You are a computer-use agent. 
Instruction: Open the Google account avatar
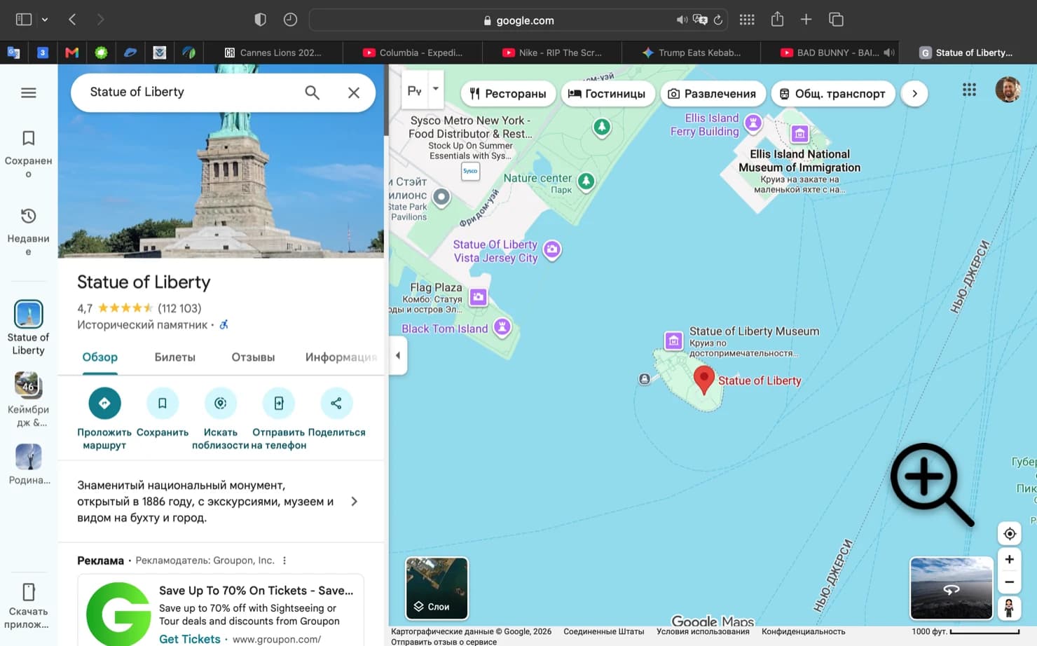[x=1008, y=90]
